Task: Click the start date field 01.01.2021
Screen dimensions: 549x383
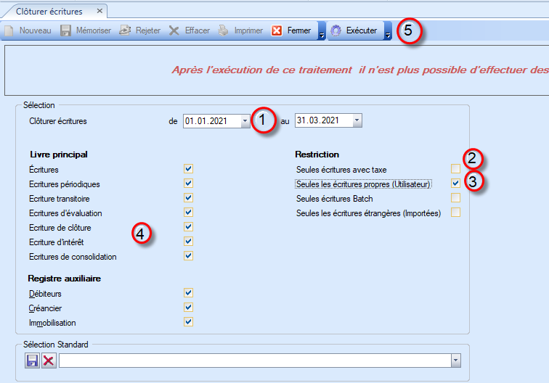Action: [x=212, y=121]
